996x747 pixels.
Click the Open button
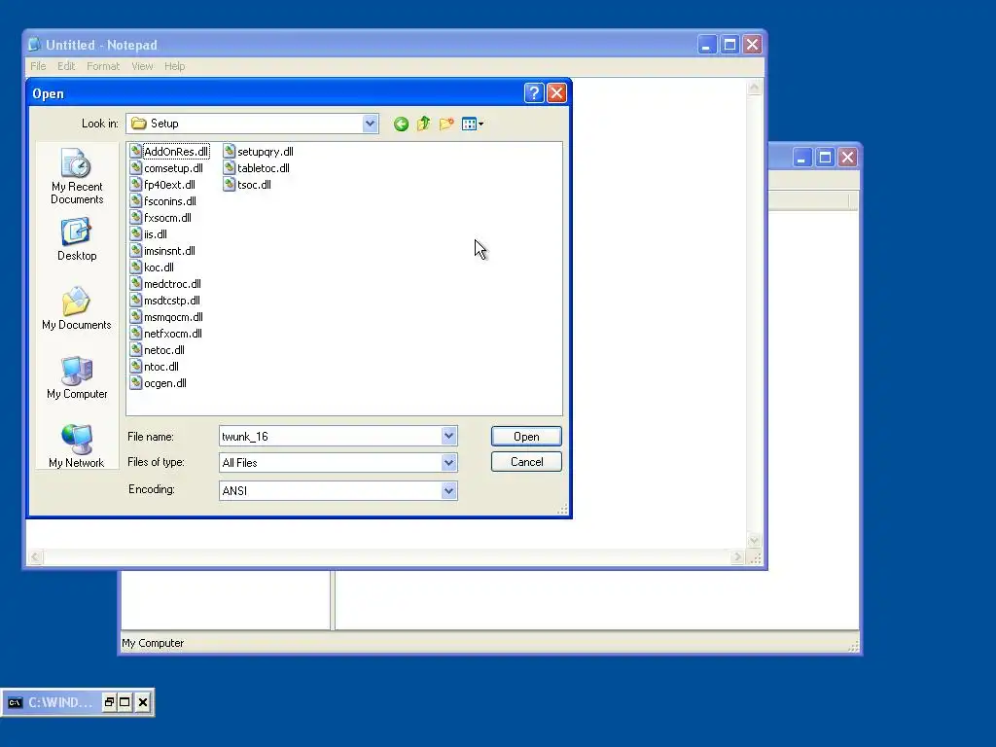526,437
